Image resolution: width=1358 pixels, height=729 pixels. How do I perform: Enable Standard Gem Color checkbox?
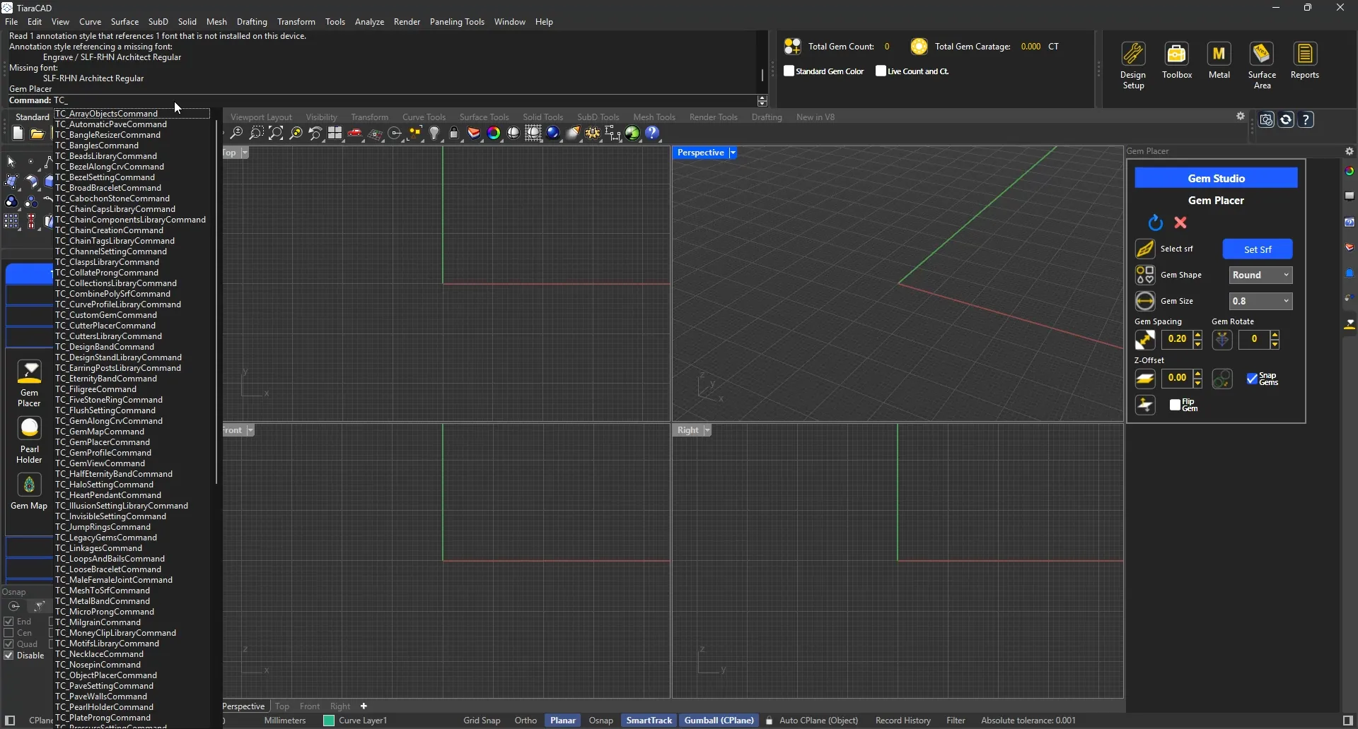[x=789, y=71]
